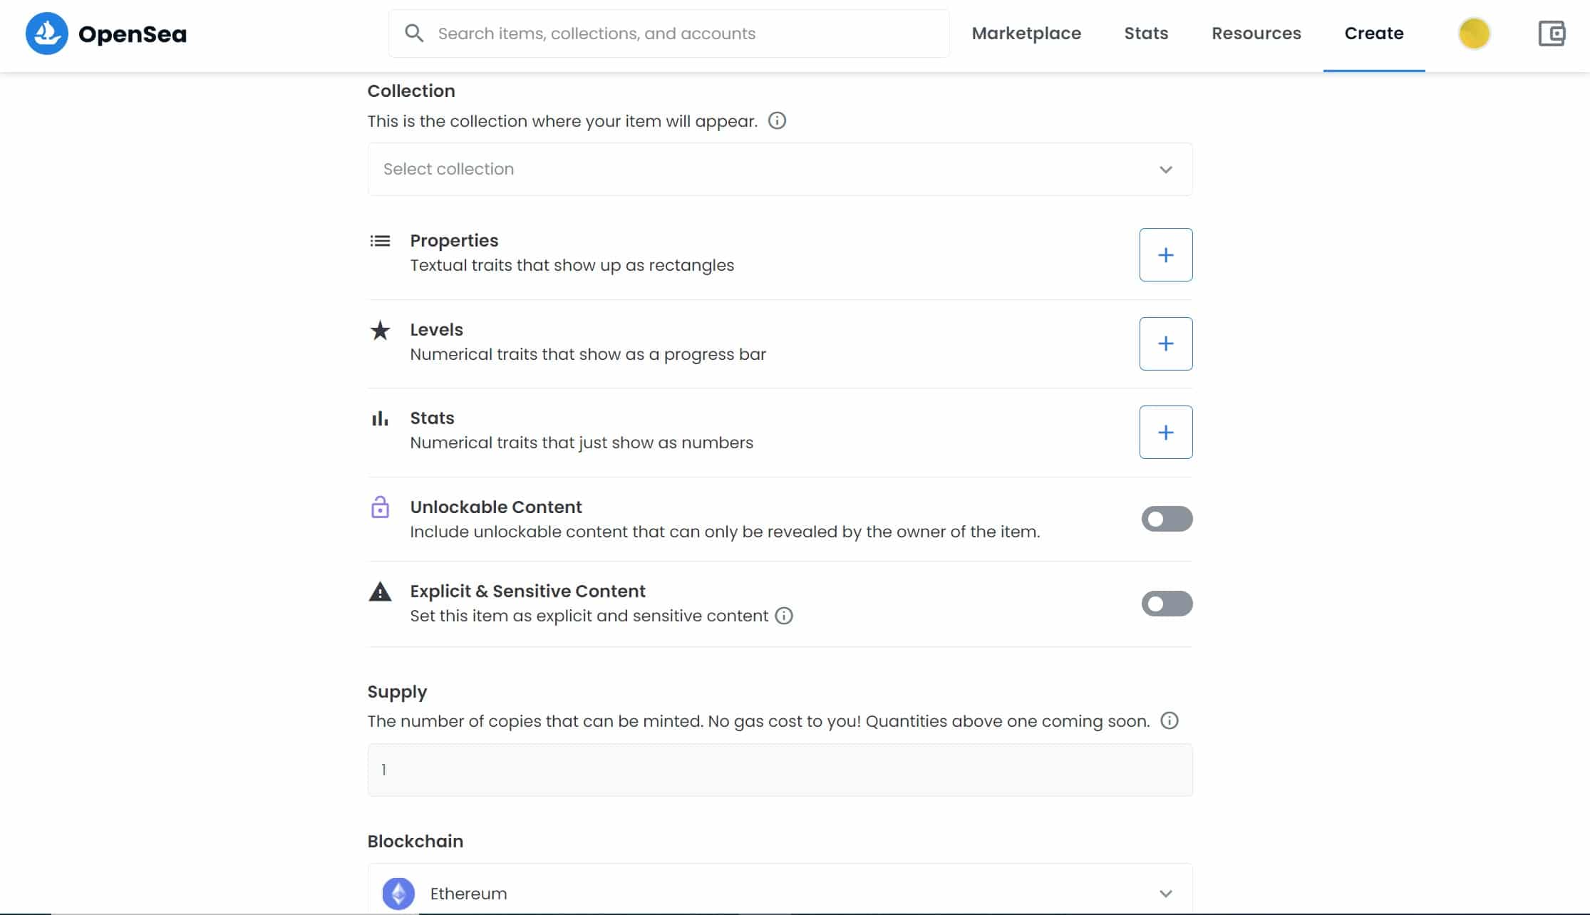Viewport: 1590px width, 915px height.
Task: Click the Supply quantity input field
Action: 779,770
